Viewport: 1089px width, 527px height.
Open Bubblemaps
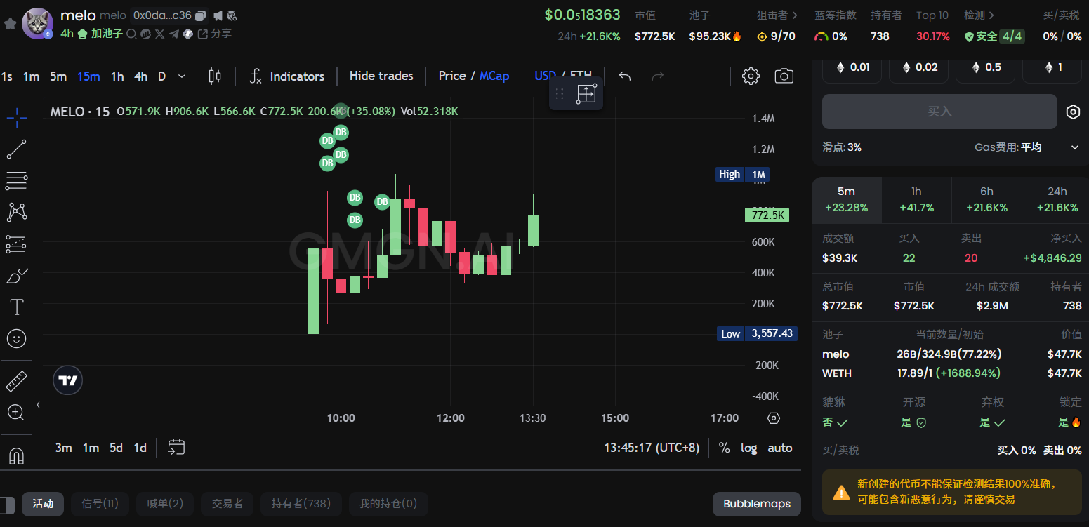tap(756, 504)
